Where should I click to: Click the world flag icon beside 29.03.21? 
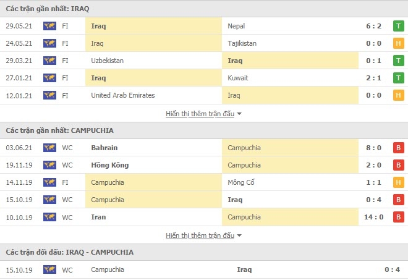(49, 61)
